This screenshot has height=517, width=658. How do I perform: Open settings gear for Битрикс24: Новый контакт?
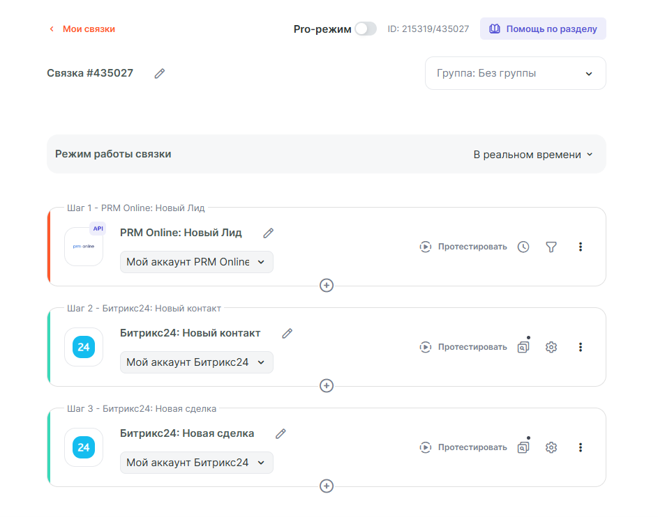[x=551, y=347]
